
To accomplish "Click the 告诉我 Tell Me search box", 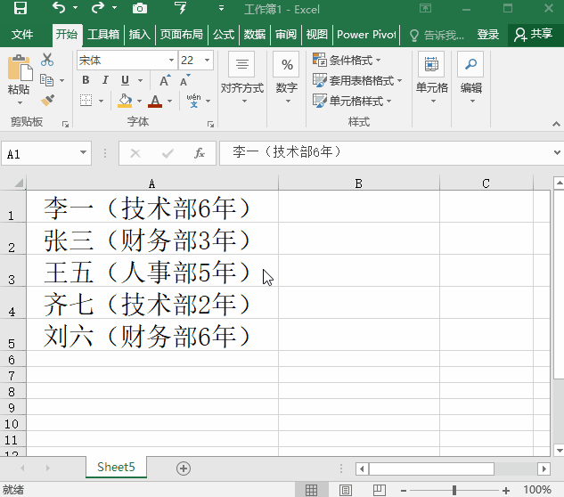I will 437,35.
